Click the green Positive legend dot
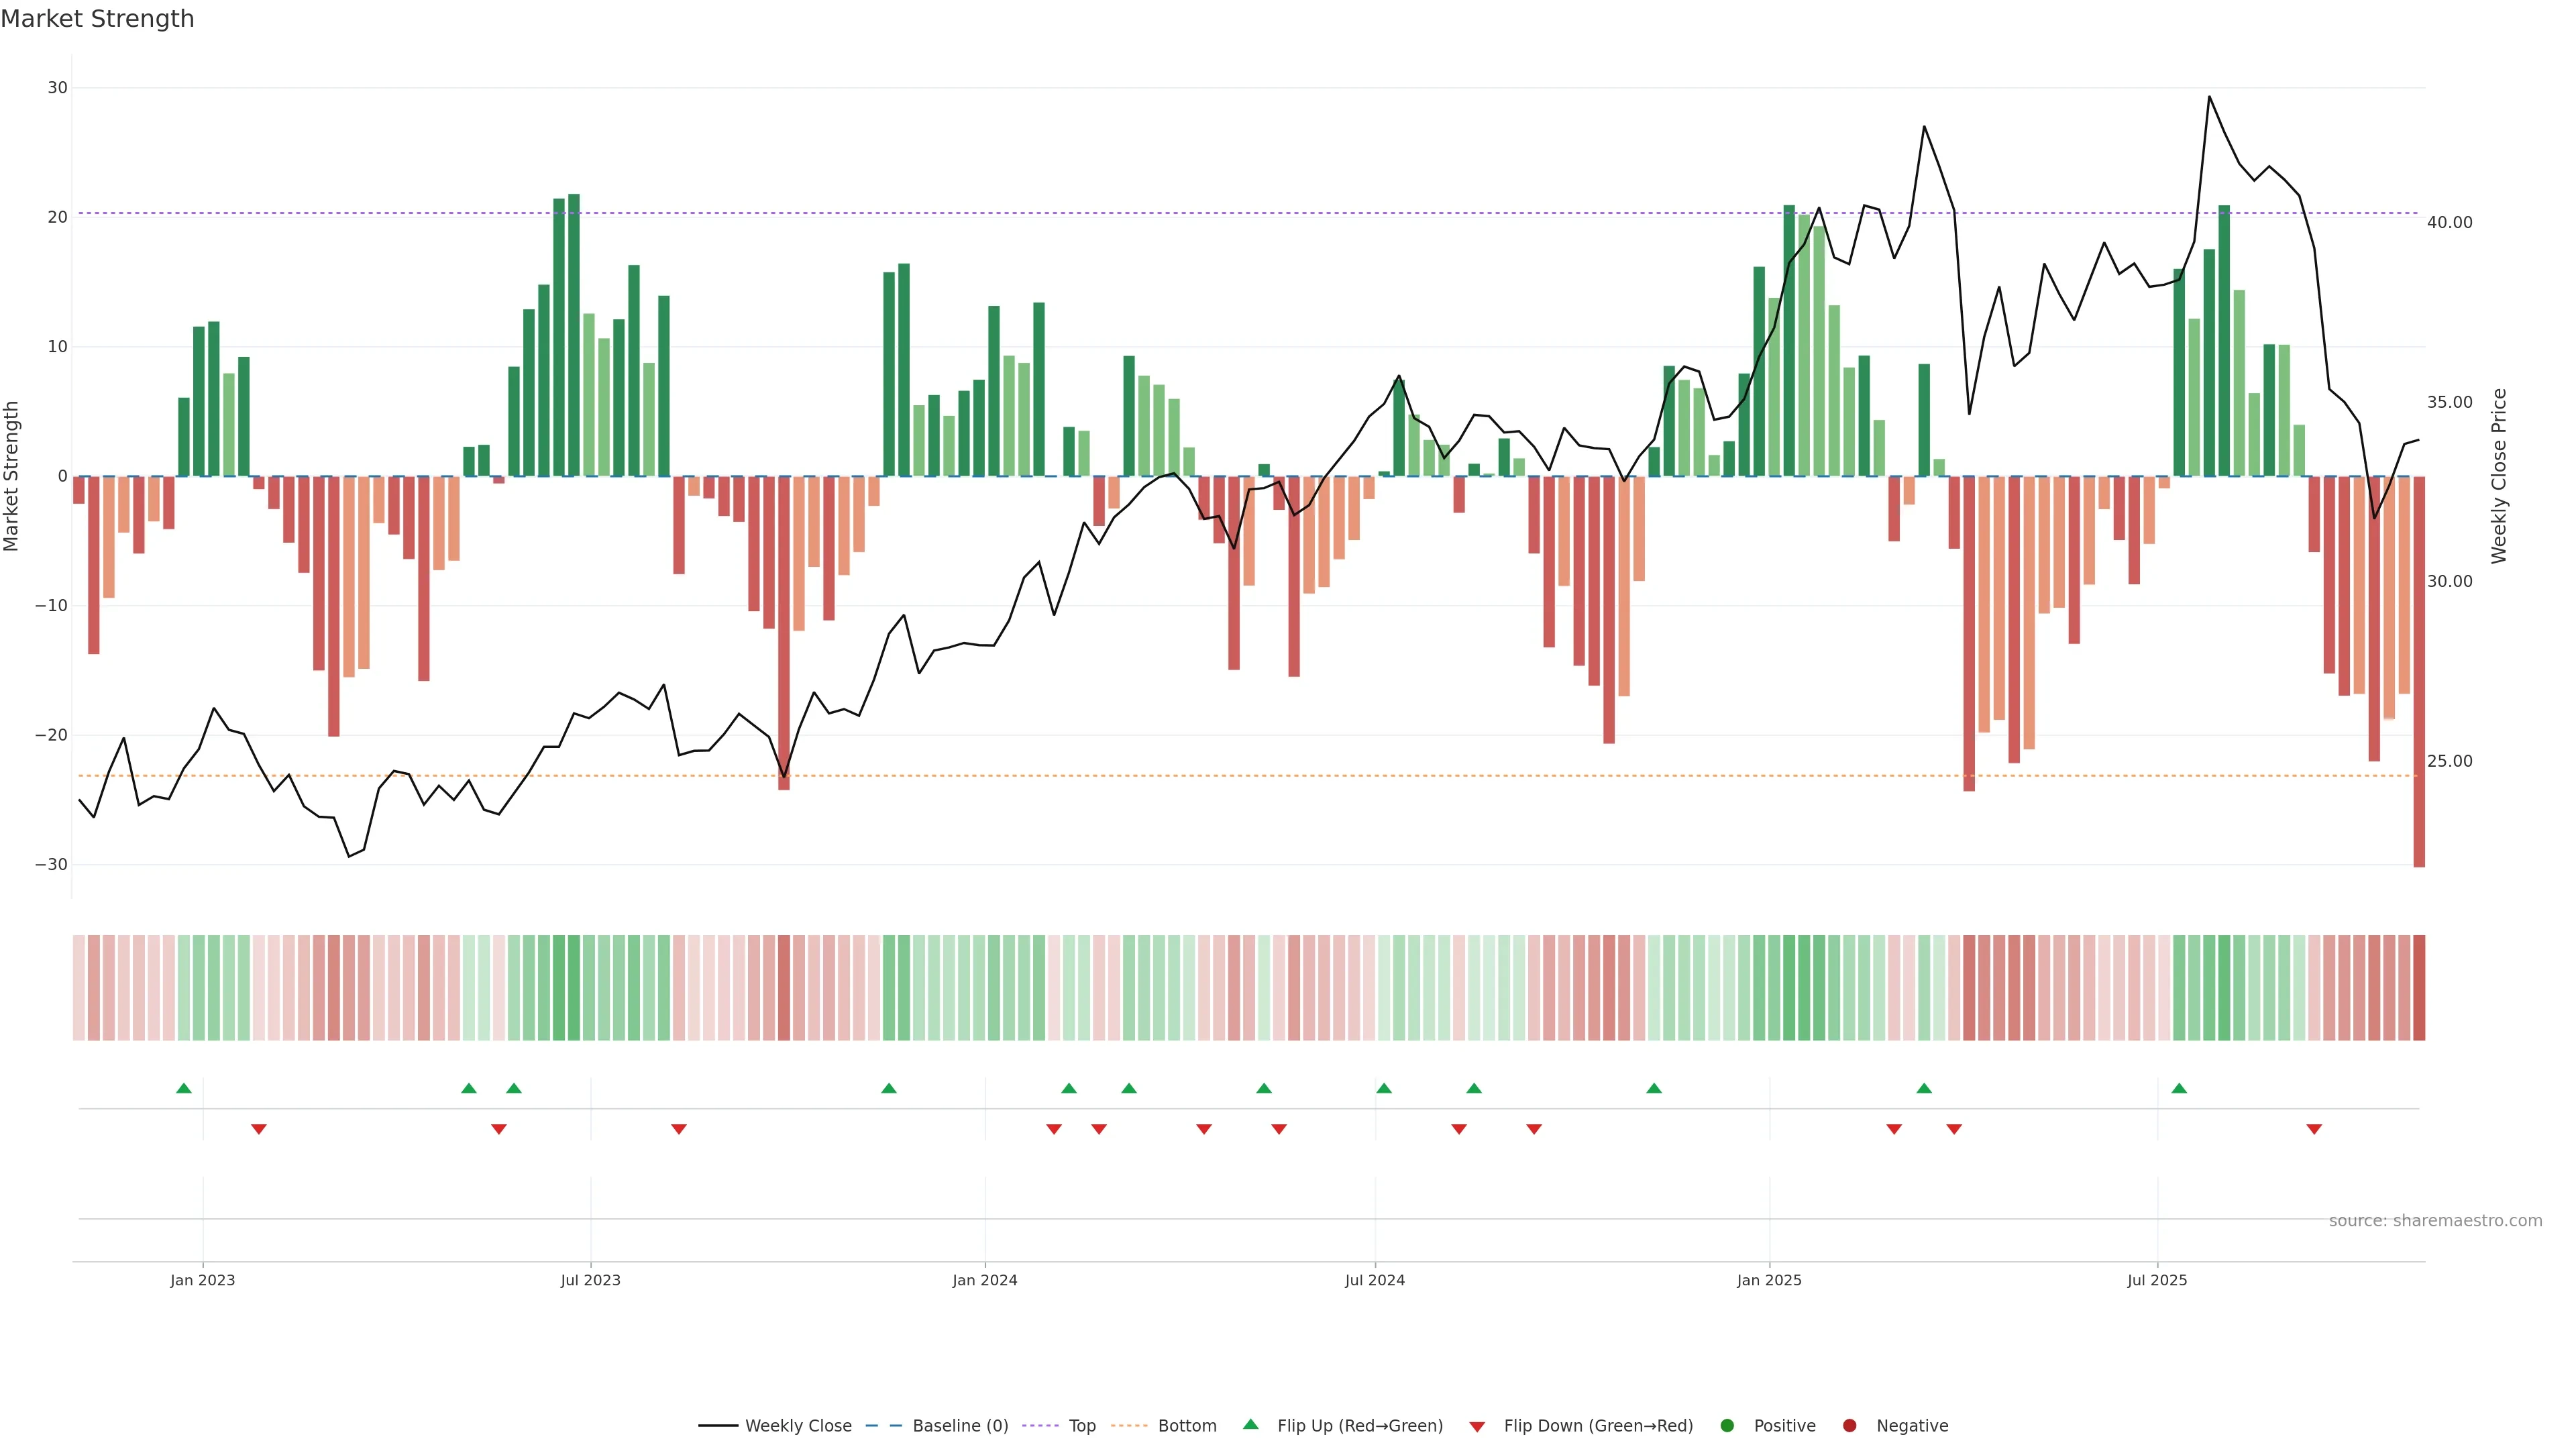The width and height of the screenshot is (2576, 1449). [1727, 1426]
